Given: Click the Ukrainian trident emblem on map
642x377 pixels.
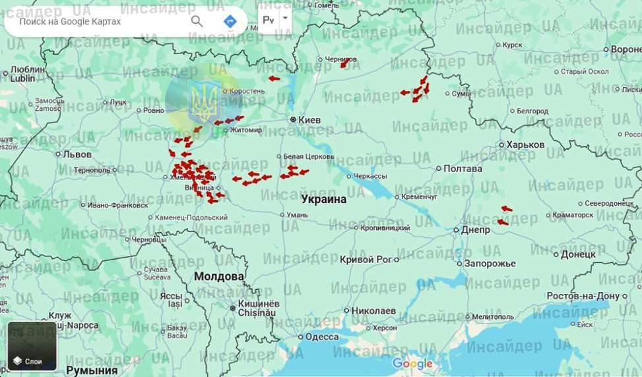Looking at the screenshot, I should 204,102.
